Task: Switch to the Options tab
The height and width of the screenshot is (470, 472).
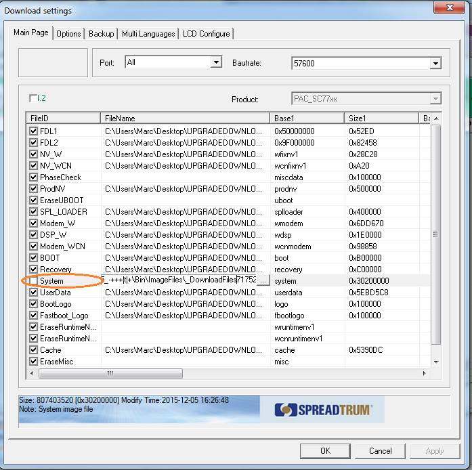Action: 68,34
